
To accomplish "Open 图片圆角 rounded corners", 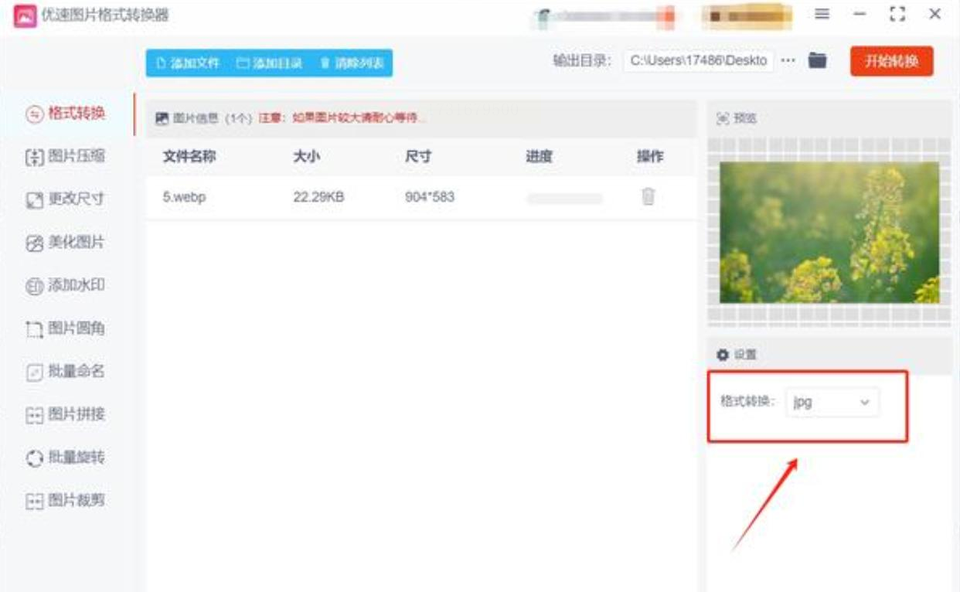I will (x=66, y=328).
